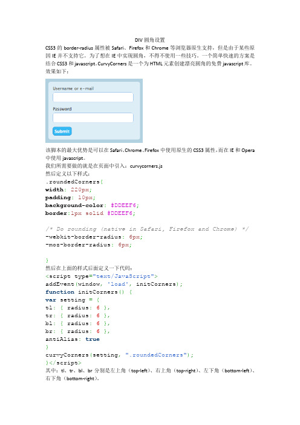Click the Submit button in the login form

pos(62,131)
